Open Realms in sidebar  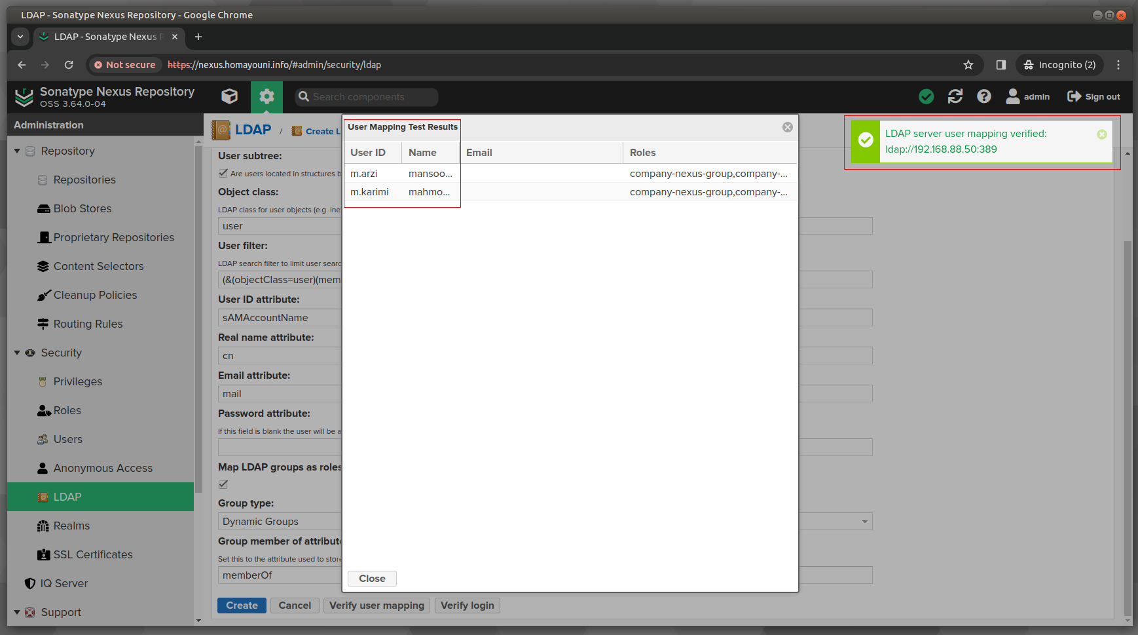tap(71, 526)
